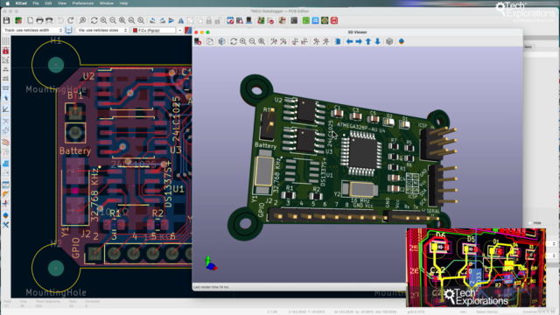Click picture-in-picture PCB video thumbnail
The image size is (560, 315).
(x=476, y=267)
